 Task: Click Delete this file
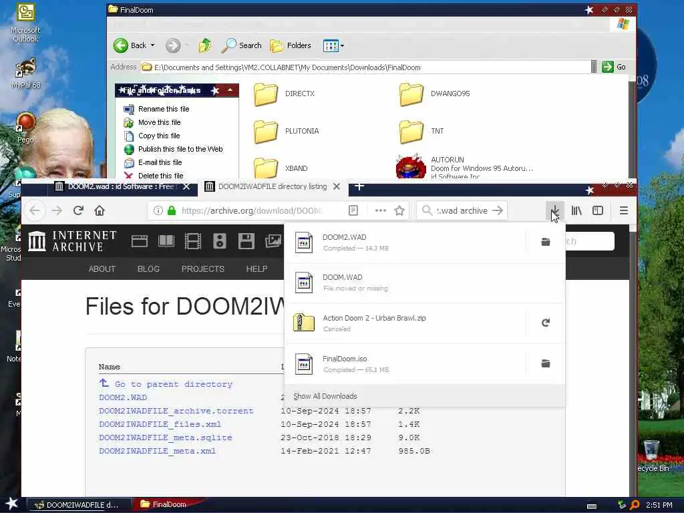click(160, 176)
